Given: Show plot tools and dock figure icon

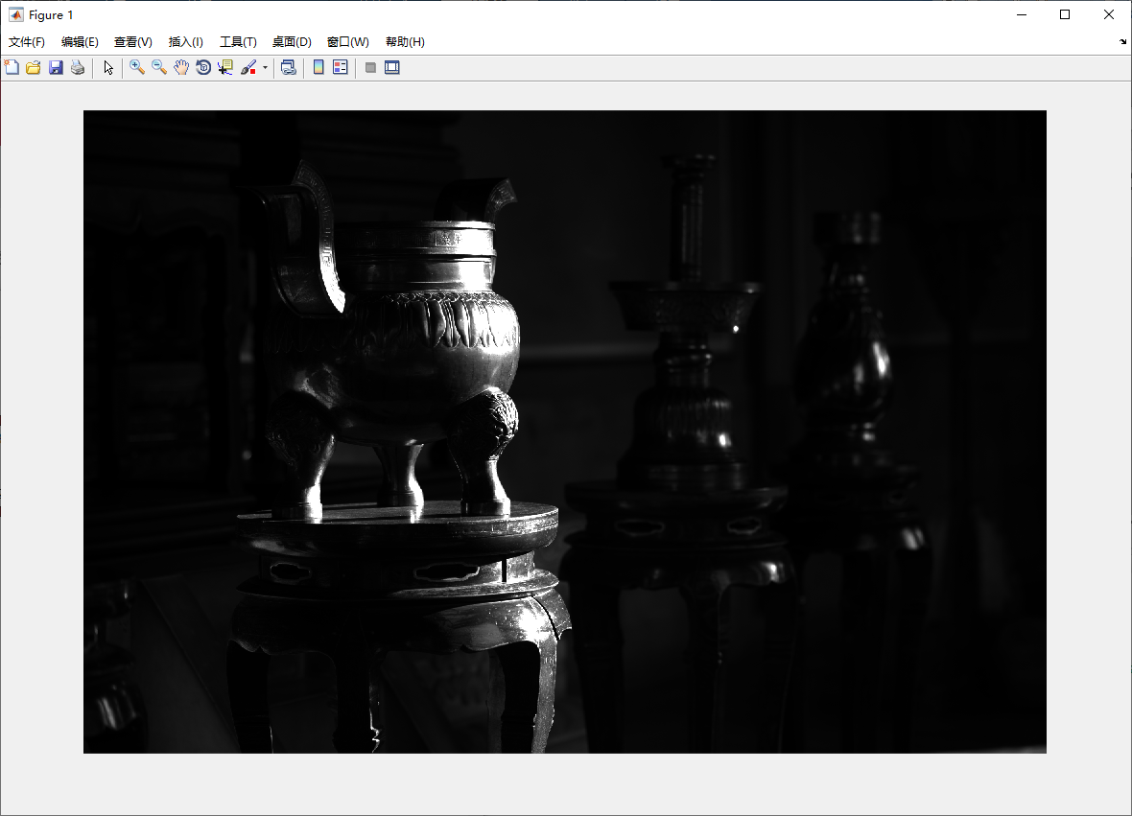Looking at the screenshot, I should point(392,68).
